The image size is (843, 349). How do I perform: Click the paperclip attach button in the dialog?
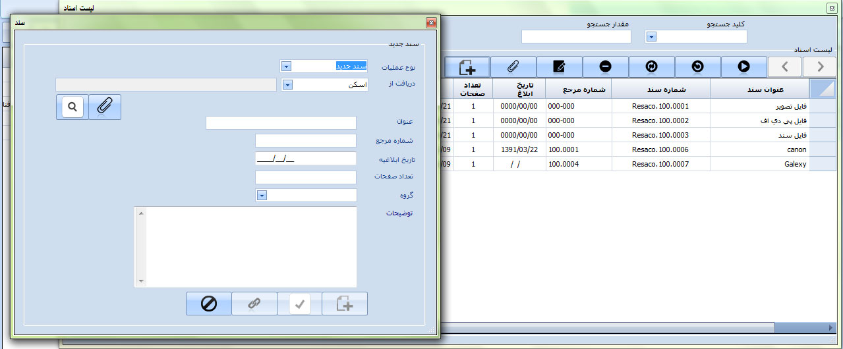[x=104, y=106]
